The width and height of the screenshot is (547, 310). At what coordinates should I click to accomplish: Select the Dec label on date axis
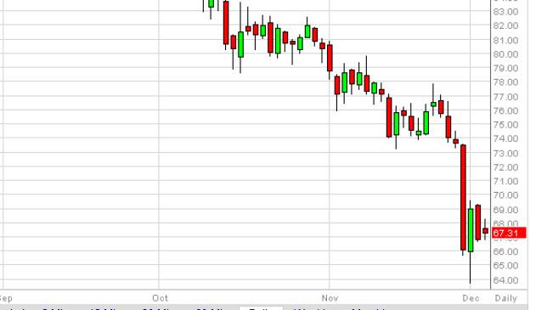pyautogui.click(x=471, y=298)
